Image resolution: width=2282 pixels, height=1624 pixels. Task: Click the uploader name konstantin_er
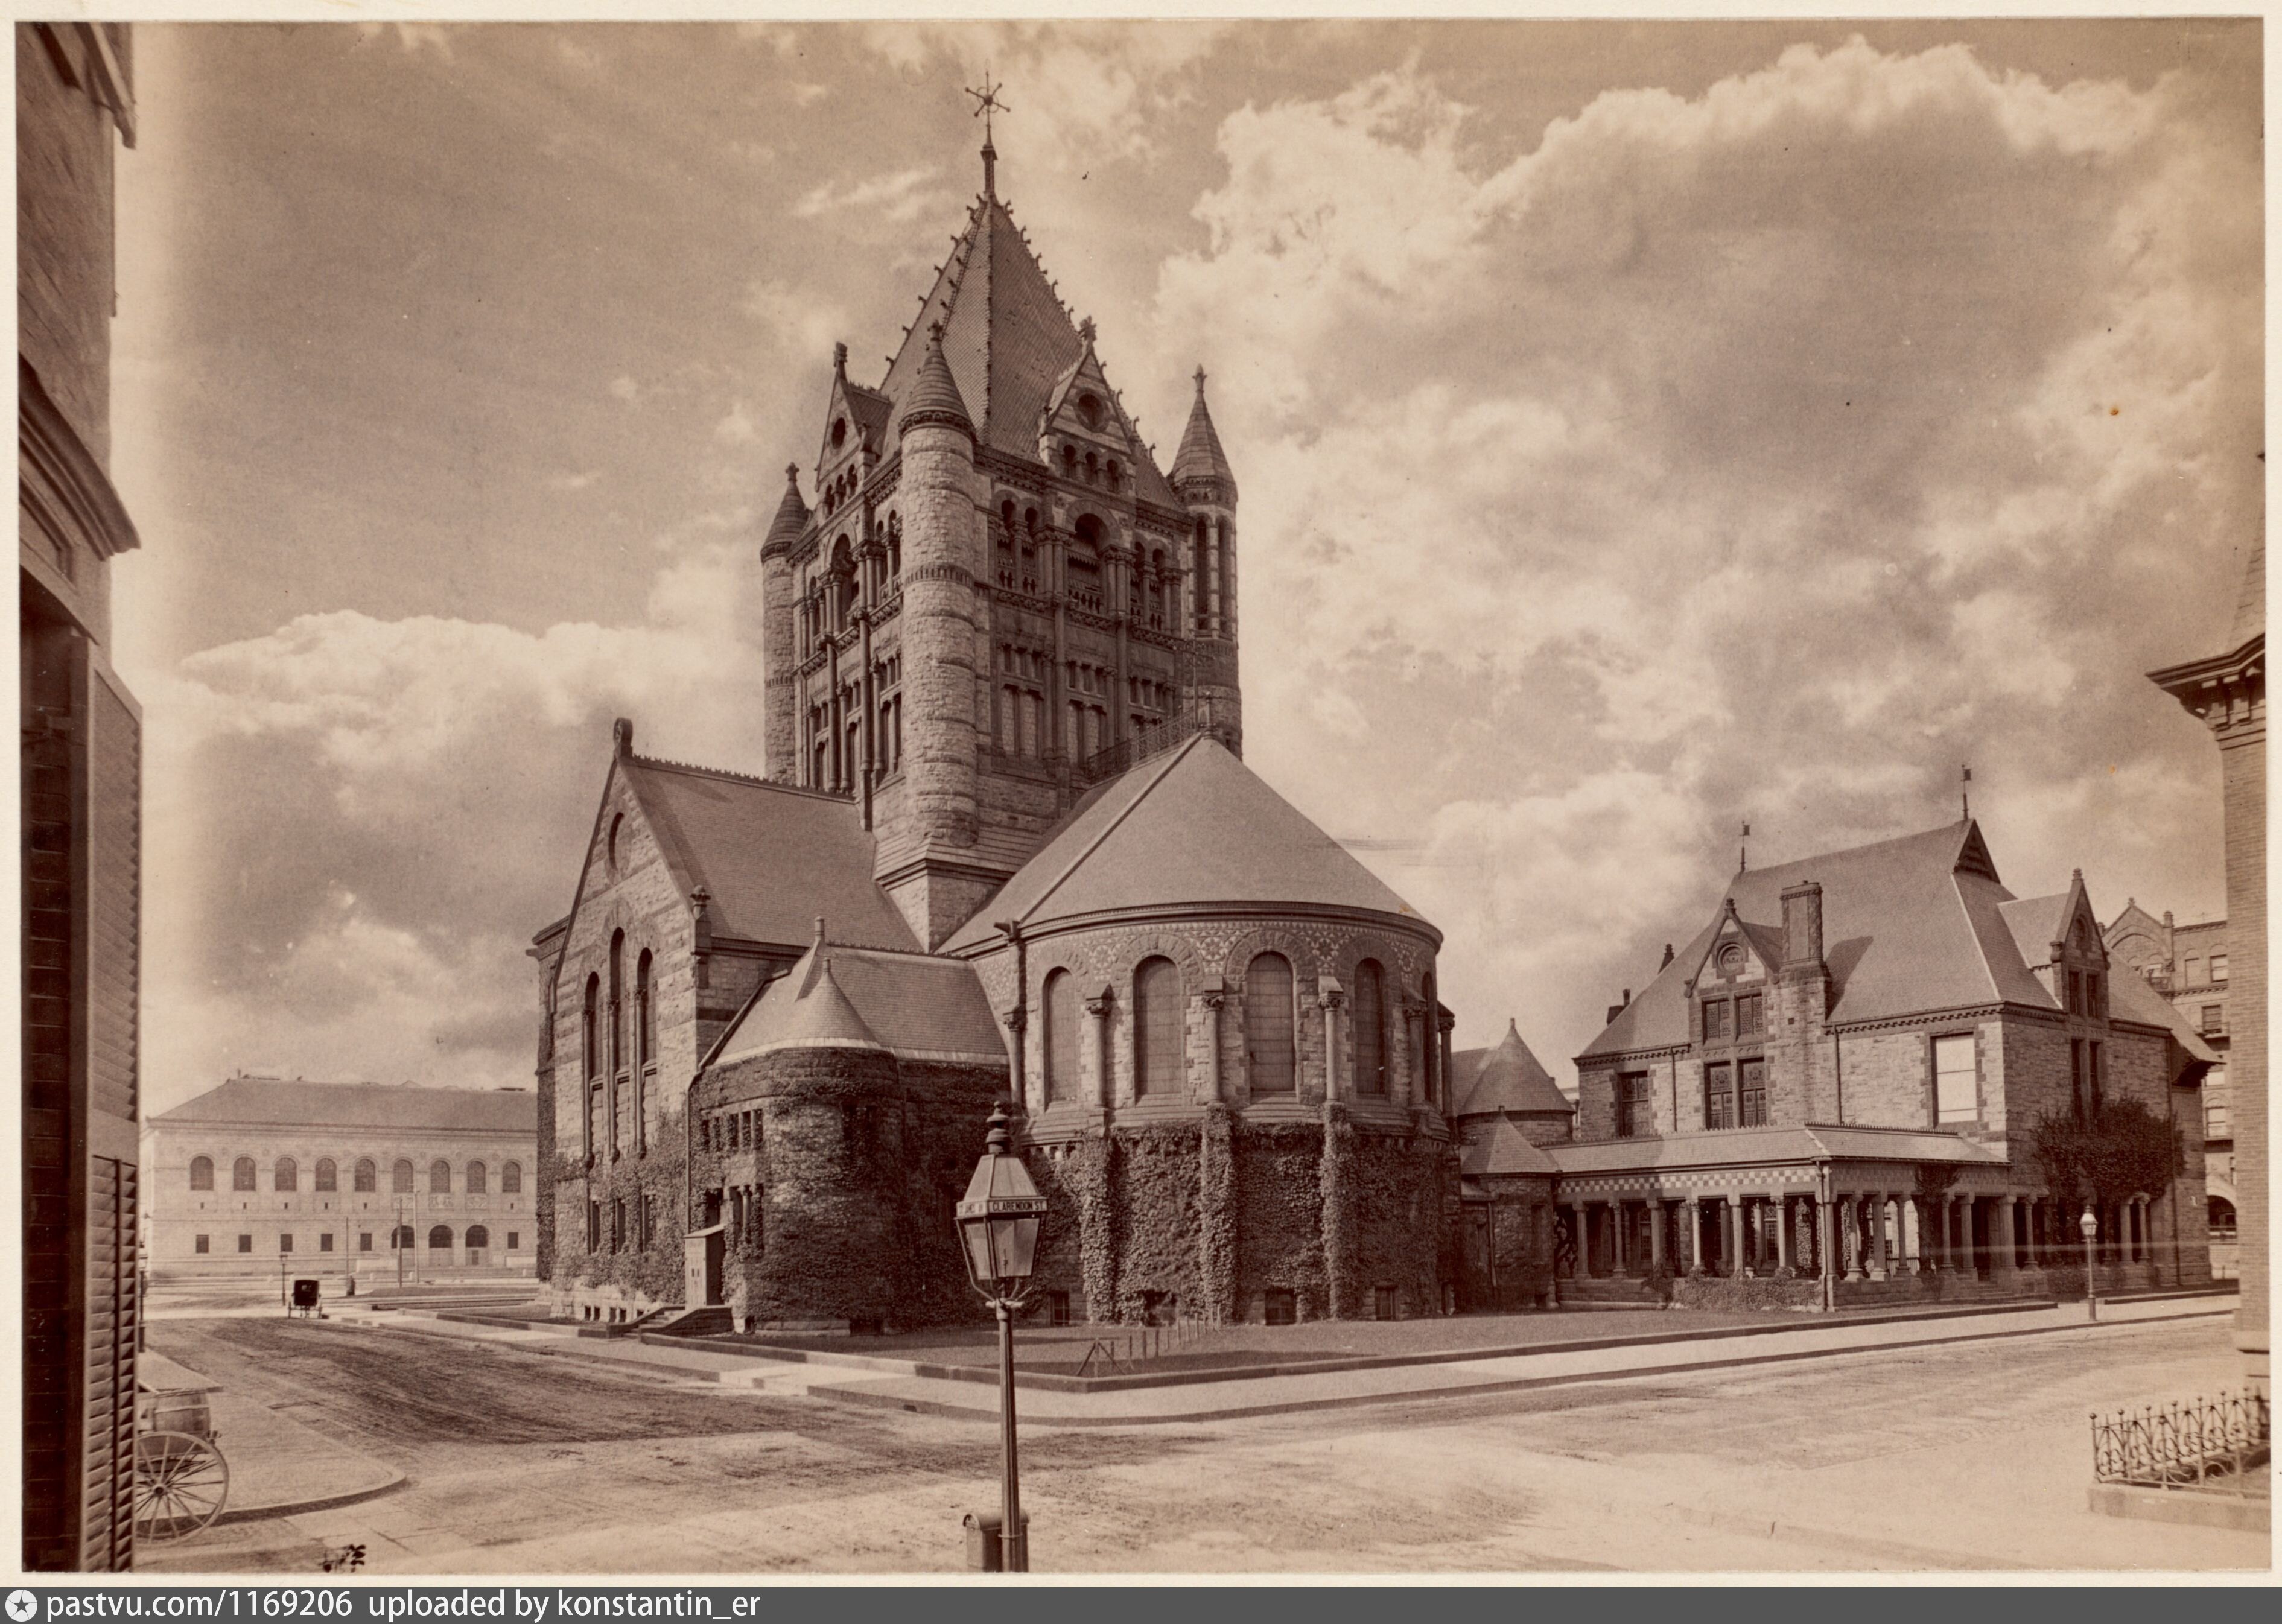[x=659, y=1605]
